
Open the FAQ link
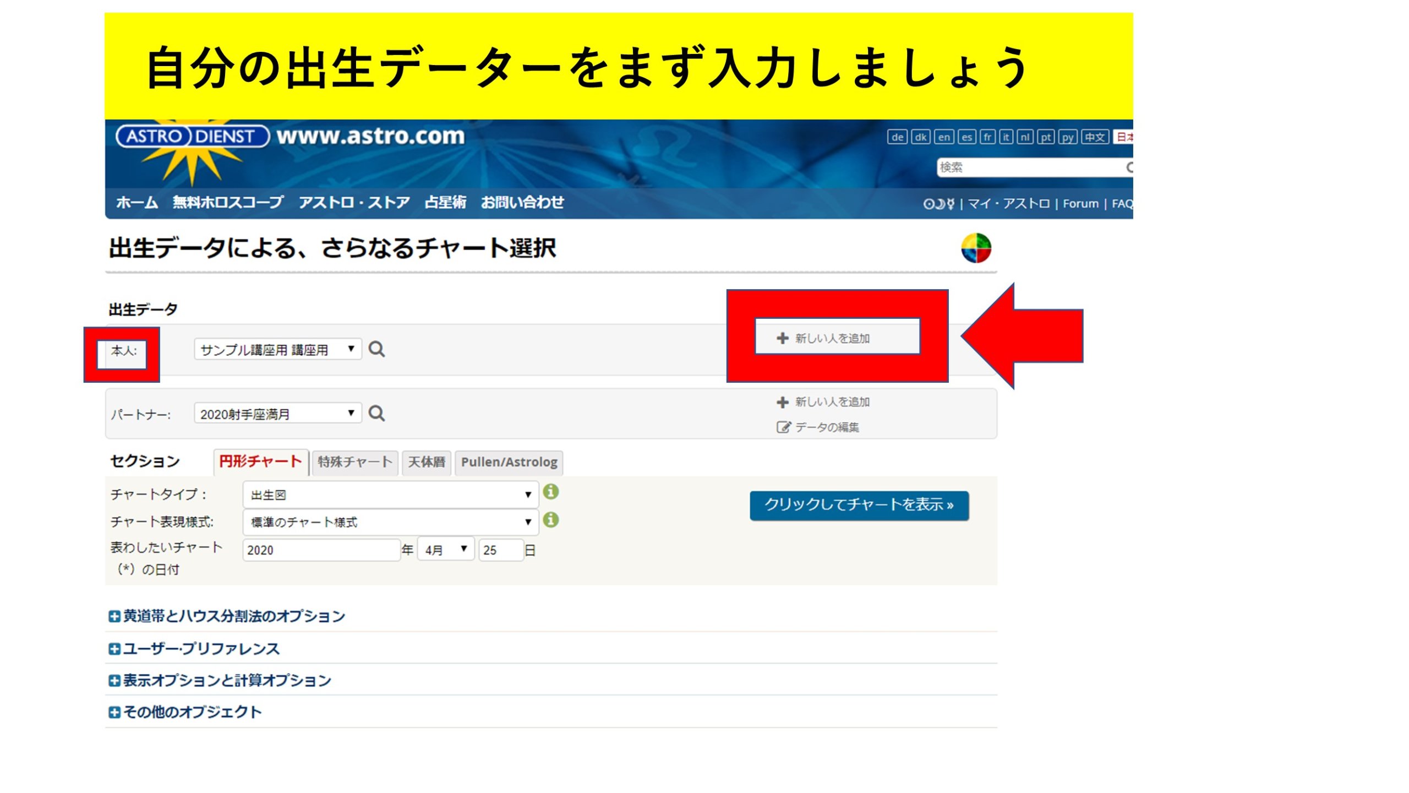[x=1122, y=204]
